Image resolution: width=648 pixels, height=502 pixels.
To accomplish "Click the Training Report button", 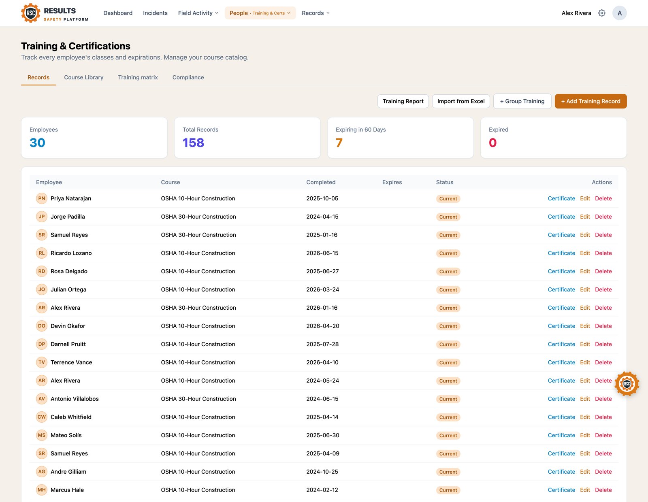I will coord(403,101).
